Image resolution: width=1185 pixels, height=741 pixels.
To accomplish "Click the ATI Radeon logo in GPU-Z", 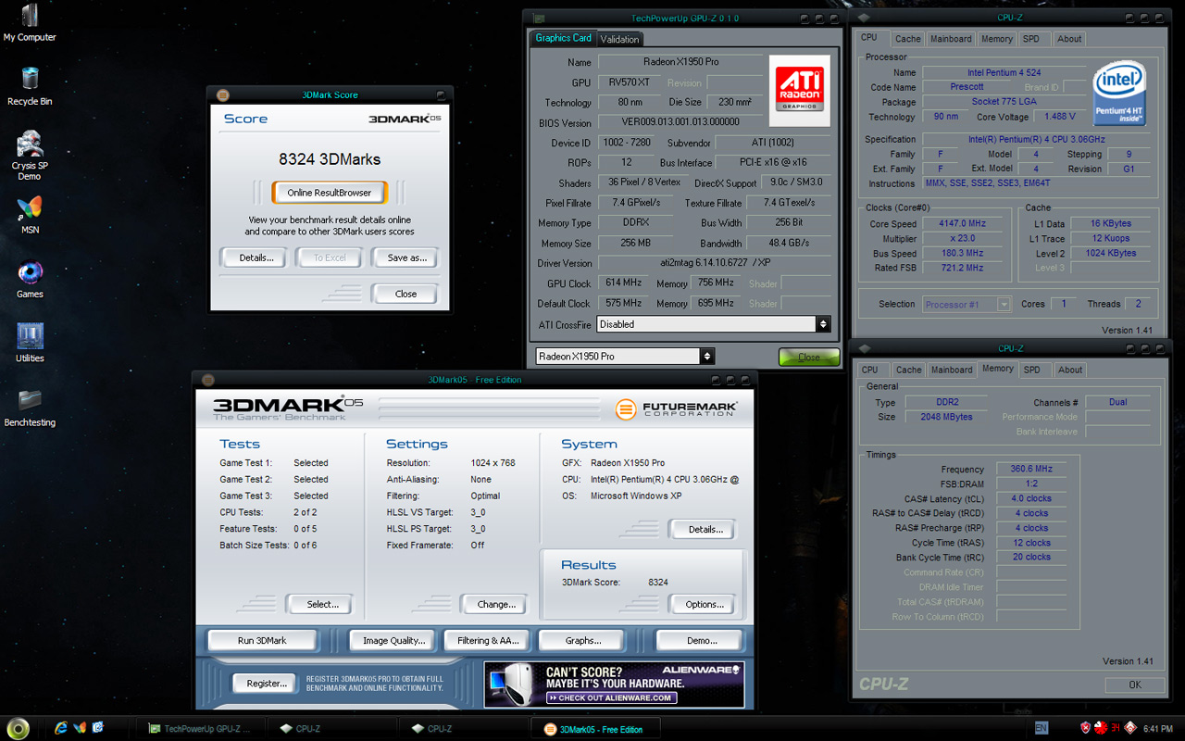I will click(x=800, y=90).
